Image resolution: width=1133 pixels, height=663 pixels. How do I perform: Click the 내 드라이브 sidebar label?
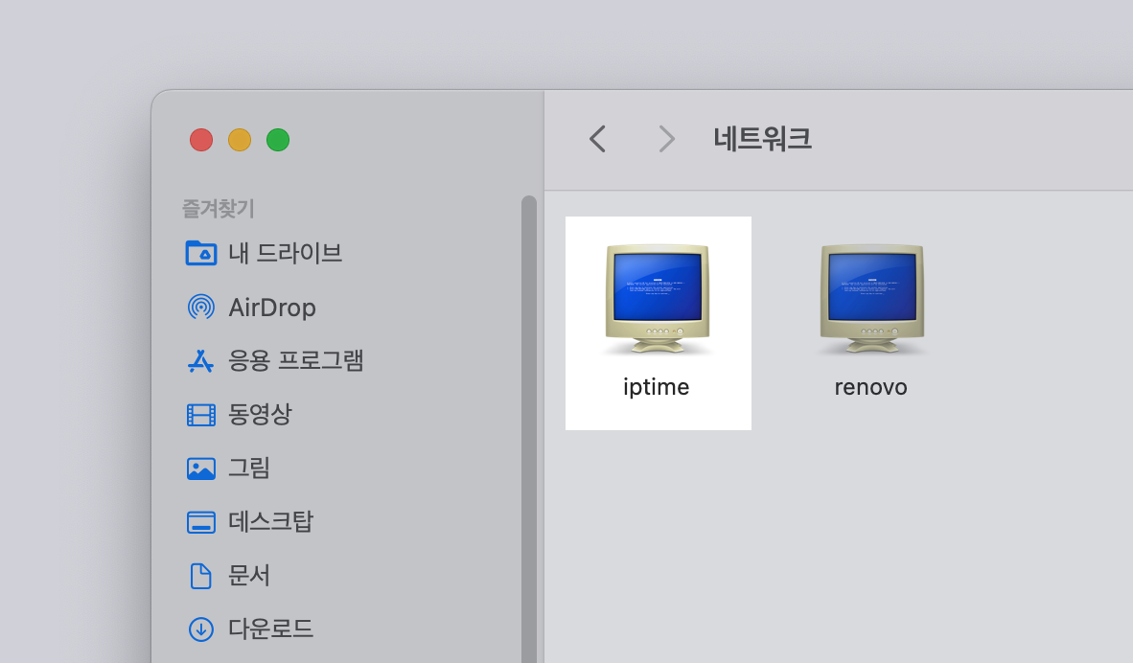tap(285, 254)
